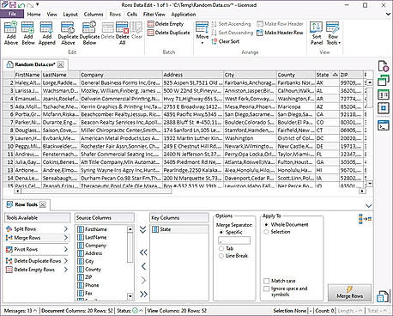Image resolution: width=393 pixels, height=316 pixels.
Task: Click the grid's vertical scroll down arrow
Action: [370, 184]
